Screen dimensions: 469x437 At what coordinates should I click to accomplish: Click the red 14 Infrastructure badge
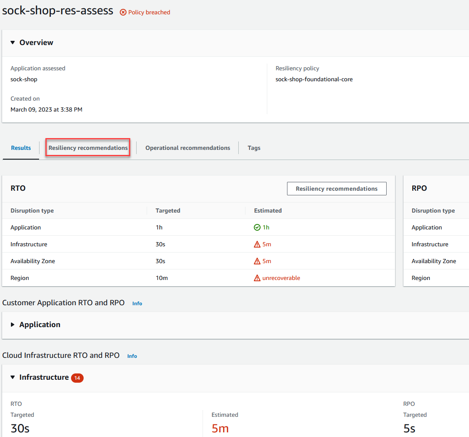77,378
